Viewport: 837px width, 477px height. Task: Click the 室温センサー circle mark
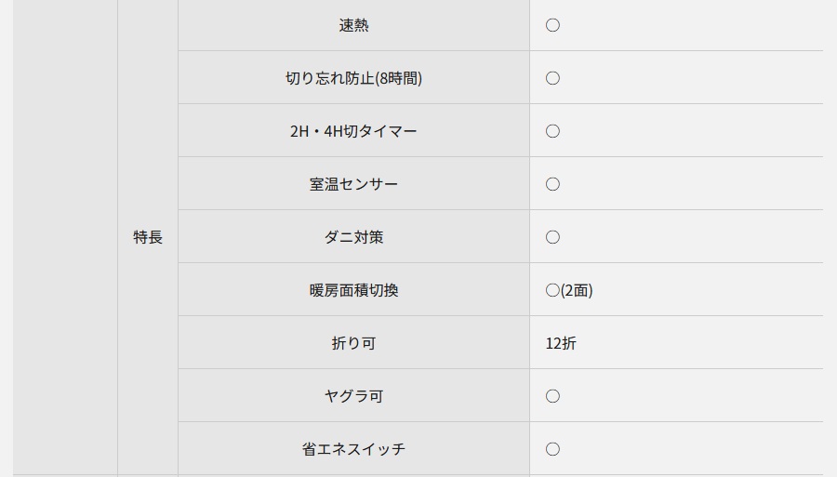point(552,184)
